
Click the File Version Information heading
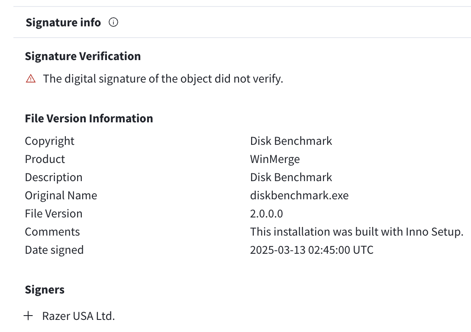tap(89, 118)
